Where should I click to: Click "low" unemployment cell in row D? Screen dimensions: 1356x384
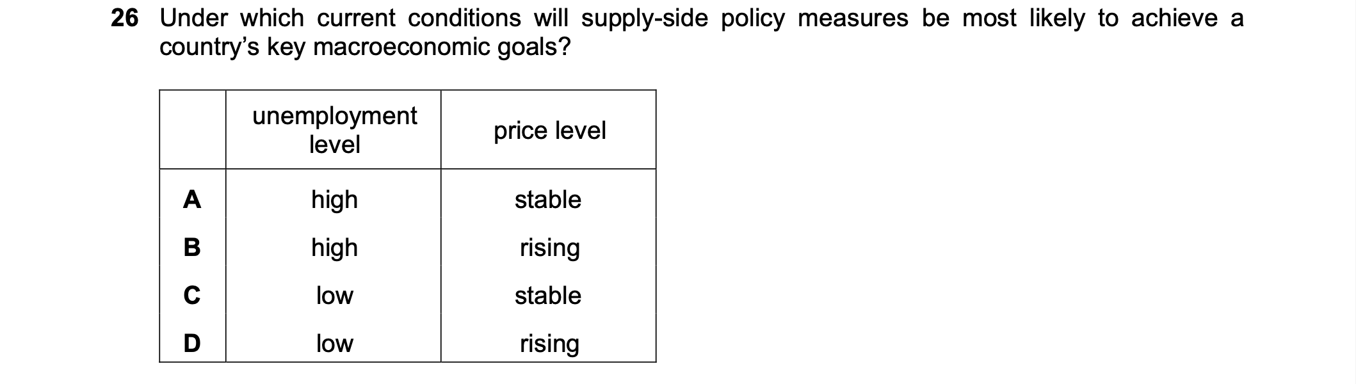334,344
